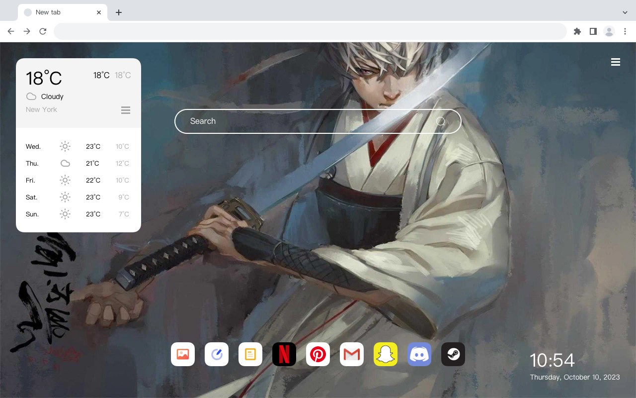
Task: Click the search magnifier icon in the search box
Action: (440, 121)
